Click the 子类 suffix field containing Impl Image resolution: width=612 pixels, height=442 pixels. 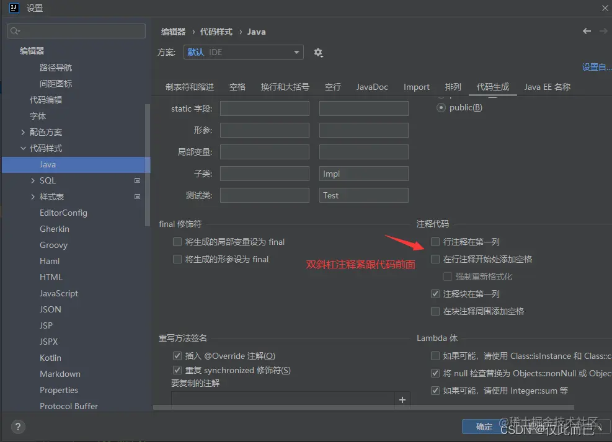pos(364,174)
